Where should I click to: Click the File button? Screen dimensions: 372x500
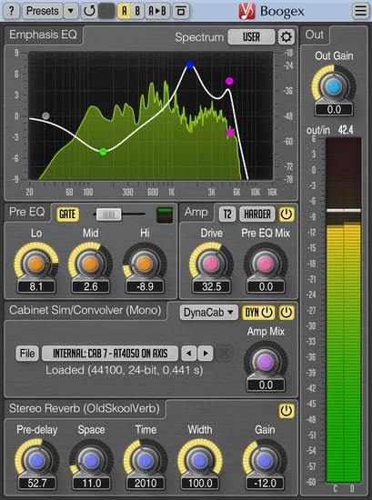click(27, 354)
